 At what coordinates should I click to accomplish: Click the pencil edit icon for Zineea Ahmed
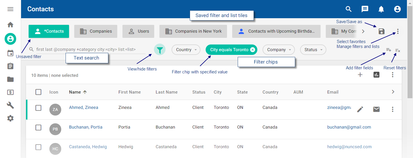[x=360, y=109]
